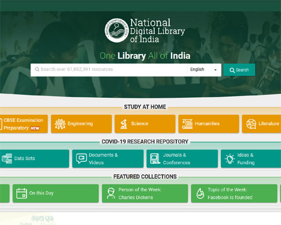281x225 pixels.
Task: Click the STUDY AT HOME heading
Action: point(145,107)
